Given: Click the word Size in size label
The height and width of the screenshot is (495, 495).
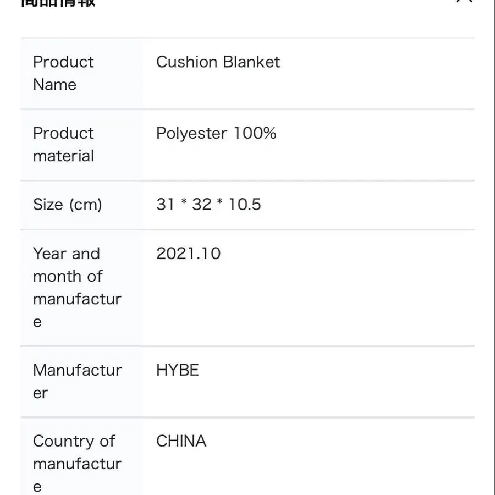Looking at the screenshot, I should pyautogui.click(x=48, y=205).
